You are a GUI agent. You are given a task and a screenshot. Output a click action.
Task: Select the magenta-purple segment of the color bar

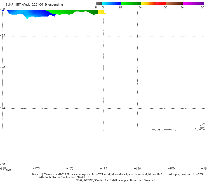(x=194, y=3)
